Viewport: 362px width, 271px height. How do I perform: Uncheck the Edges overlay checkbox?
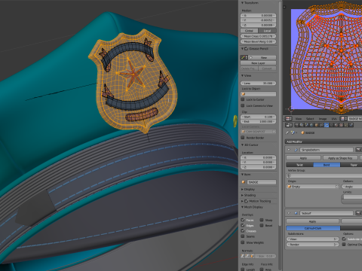coord(243,225)
